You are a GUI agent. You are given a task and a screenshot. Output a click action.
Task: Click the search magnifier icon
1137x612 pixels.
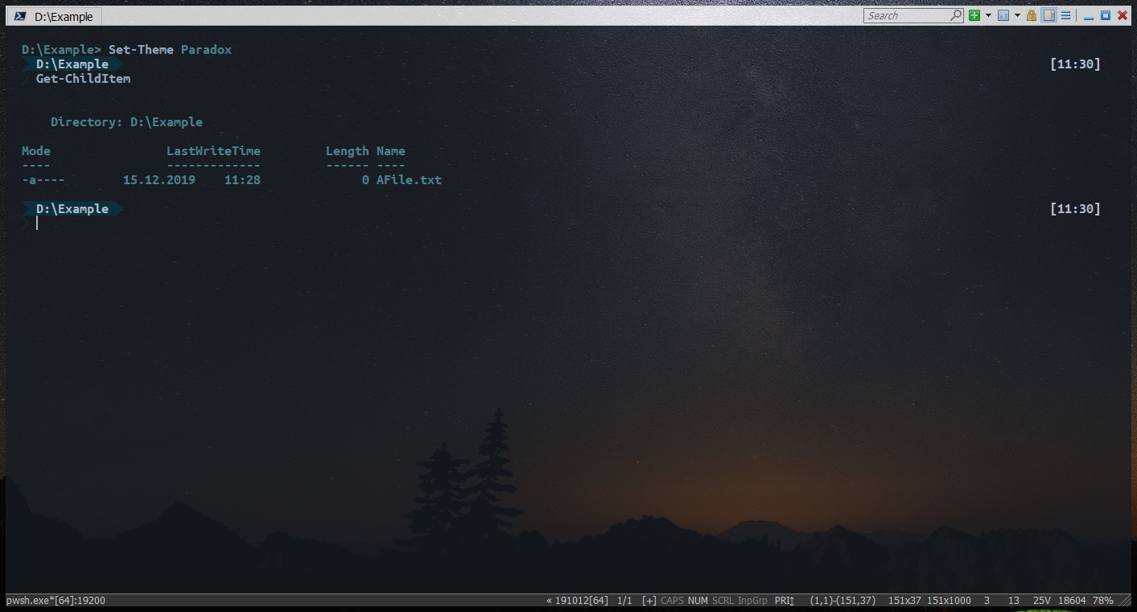(x=956, y=15)
